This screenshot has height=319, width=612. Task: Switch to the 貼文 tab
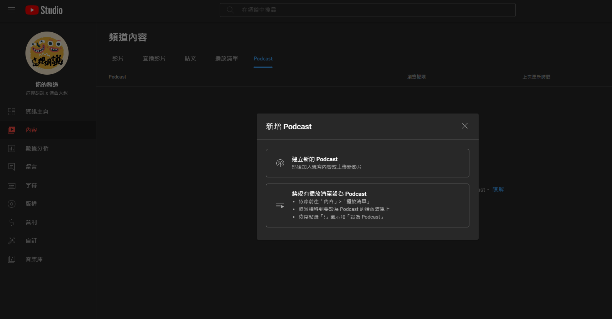point(190,58)
